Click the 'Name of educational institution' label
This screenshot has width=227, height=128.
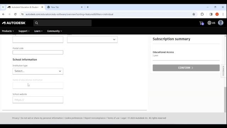click(28, 80)
